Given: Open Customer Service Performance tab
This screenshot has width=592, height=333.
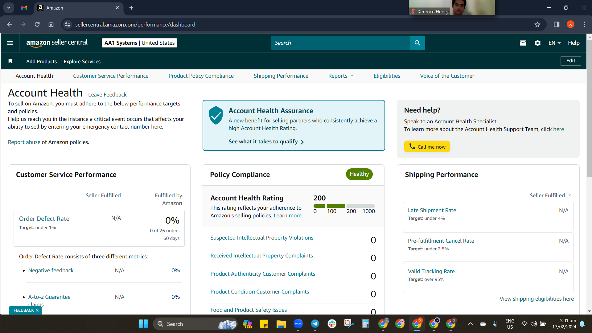Looking at the screenshot, I should coord(111,76).
